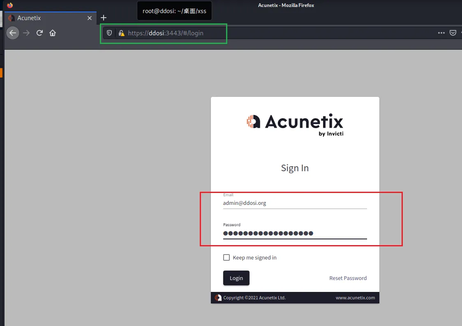462x326 pixels.
Task: Click the forward navigation arrow
Action: point(26,33)
